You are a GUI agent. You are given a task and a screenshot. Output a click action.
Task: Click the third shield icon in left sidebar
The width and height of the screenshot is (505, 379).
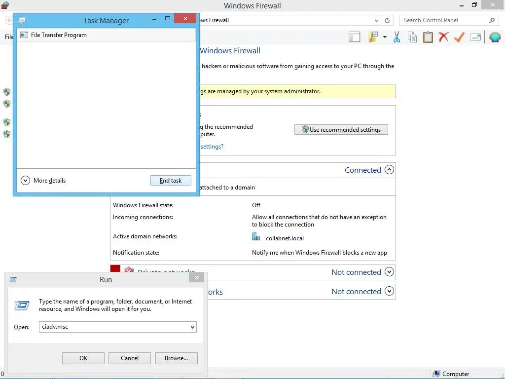point(7,122)
